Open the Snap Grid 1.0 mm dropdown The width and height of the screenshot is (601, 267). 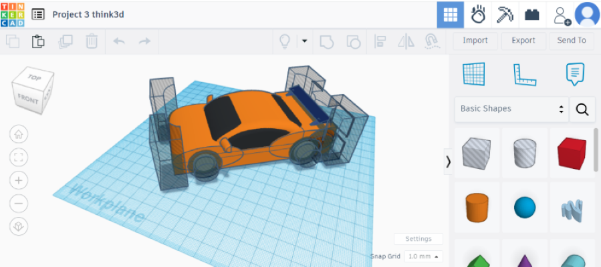click(x=424, y=256)
